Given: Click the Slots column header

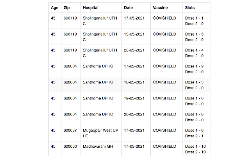Looking at the screenshot, I should click(x=190, y=8).
